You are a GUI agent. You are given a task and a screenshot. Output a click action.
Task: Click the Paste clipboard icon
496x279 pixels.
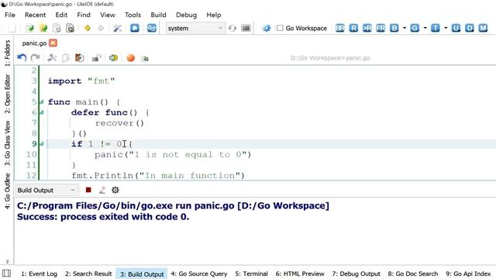(79, 58)
